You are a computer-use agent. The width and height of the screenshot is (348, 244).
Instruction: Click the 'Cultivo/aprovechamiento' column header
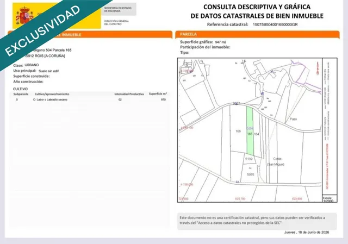click(52, 94)
